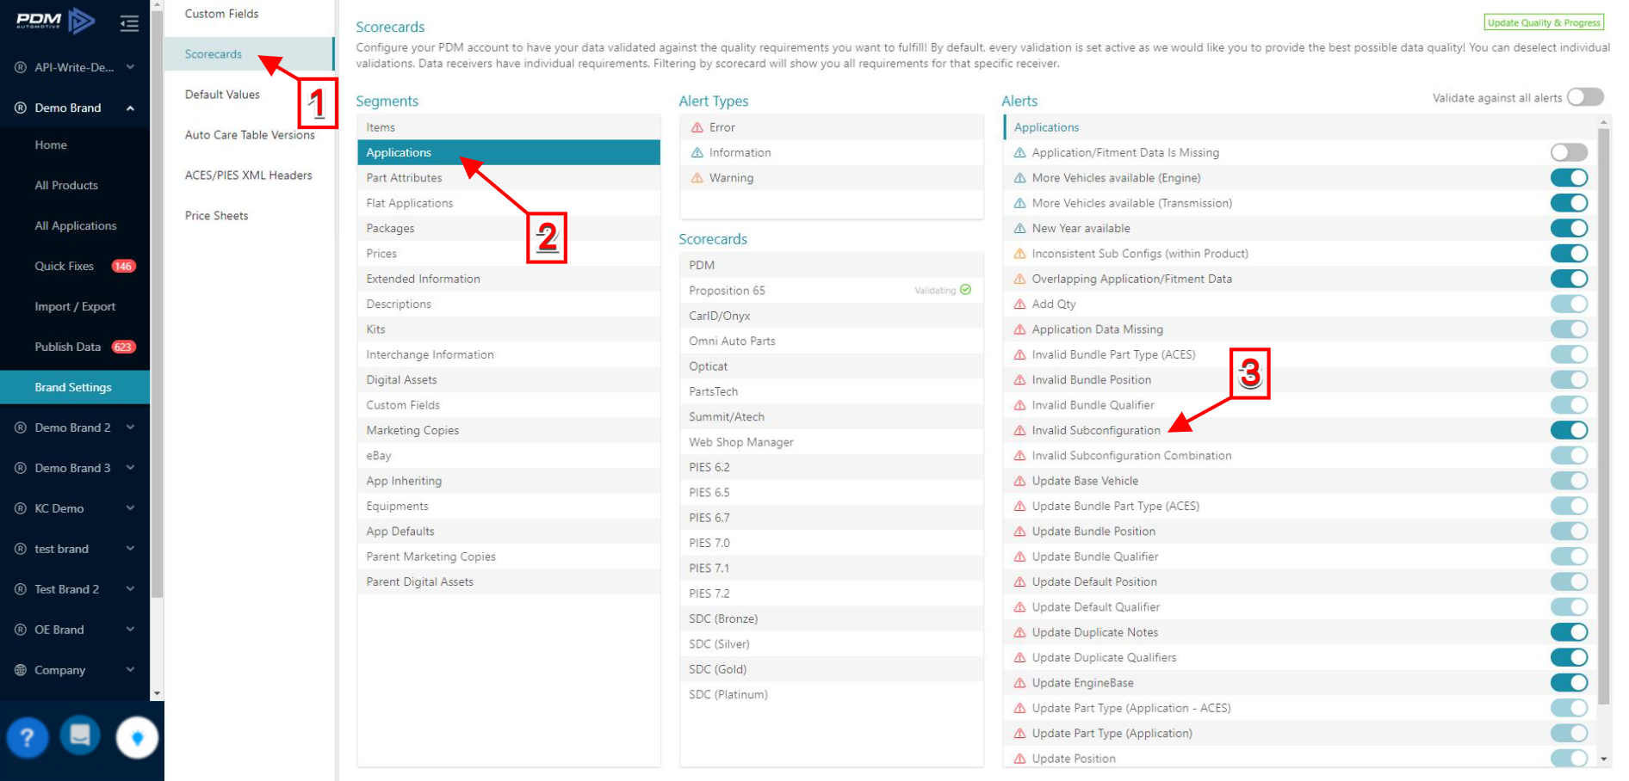Click the Error alert type triangle icon
Viewport: 1629px width, 781px height.
[x=697, y=127]
